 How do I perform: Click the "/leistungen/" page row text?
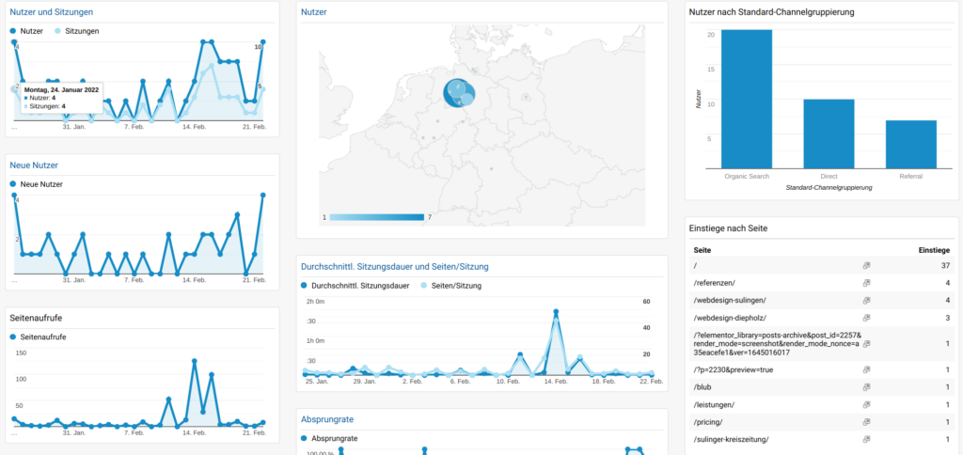point(713,404)
